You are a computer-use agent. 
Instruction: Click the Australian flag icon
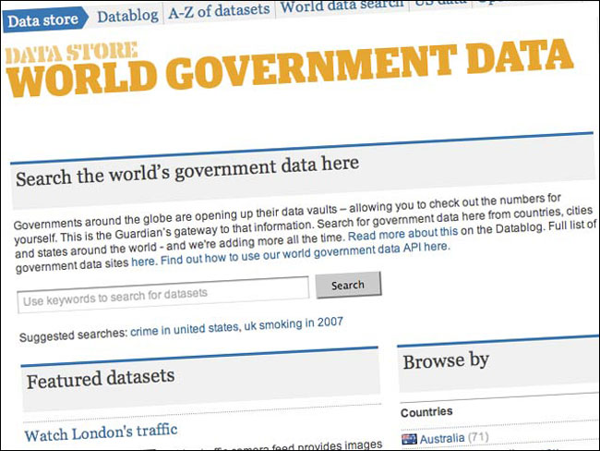coord(409,439)
